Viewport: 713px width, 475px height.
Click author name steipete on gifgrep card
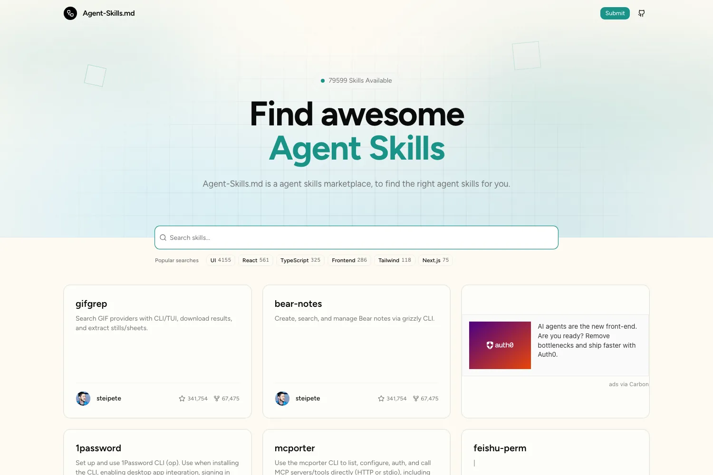109,399
